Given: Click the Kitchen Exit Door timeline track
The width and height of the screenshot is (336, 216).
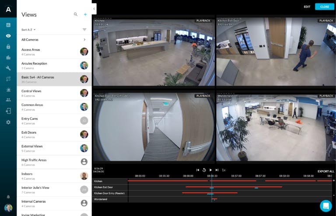Looking at the screenshot, I should point(230,187).
